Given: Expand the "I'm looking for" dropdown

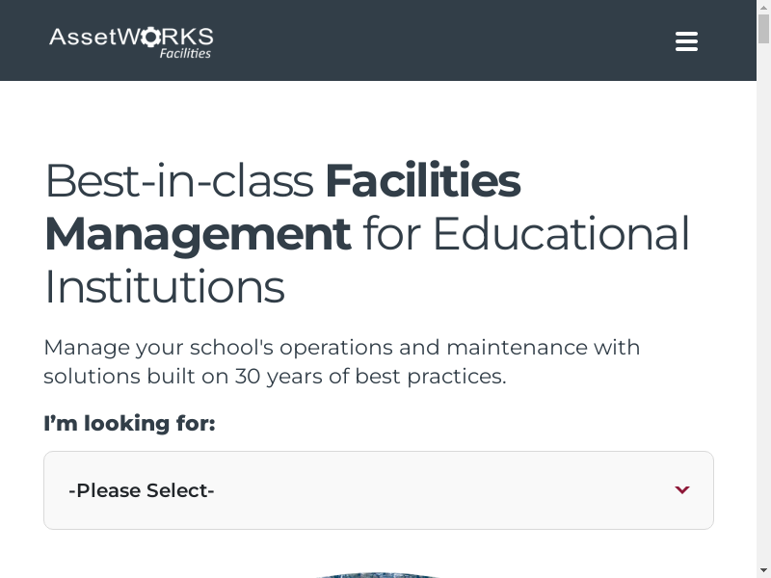Looking at the screenshot, I should point(378,490).
